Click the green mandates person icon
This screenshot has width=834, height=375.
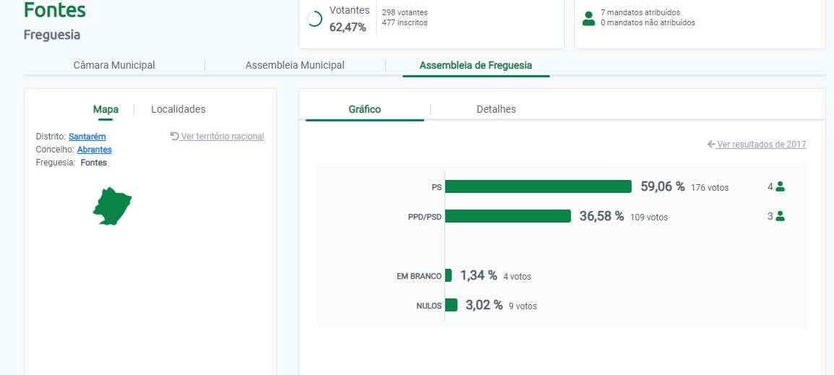[589, 18]
